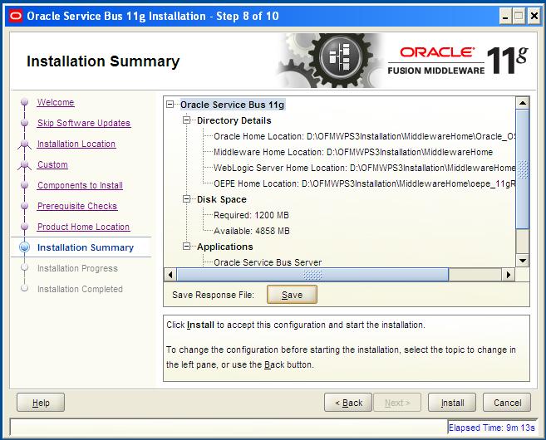This screenshot has width=546, height=440.
Task: Collapse the Disk Space node
Action: pyautogui.click(x=187, y=199)
